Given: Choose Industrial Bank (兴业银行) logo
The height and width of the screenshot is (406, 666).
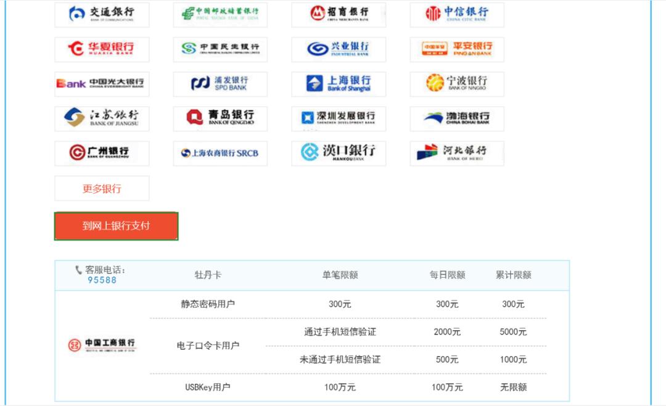Looking at the screenshot, I should 340,49.
